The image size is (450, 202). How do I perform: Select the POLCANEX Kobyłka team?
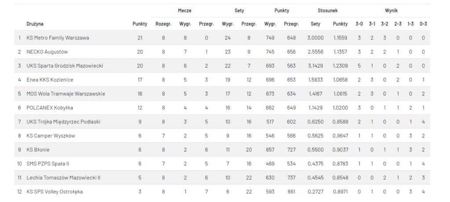[x=50, y=108]
